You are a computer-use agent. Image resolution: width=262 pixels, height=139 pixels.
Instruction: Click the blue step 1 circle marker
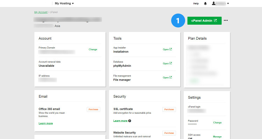tap(178, 21)
